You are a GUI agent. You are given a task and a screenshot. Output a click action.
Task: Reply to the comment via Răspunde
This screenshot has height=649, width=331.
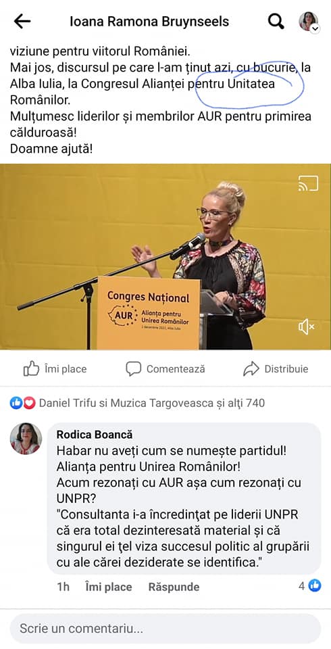click(174, 587)
